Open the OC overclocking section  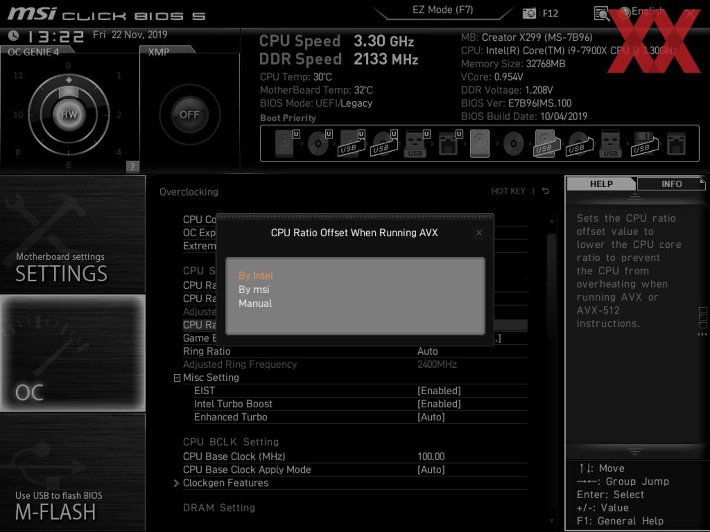(73, 353)
